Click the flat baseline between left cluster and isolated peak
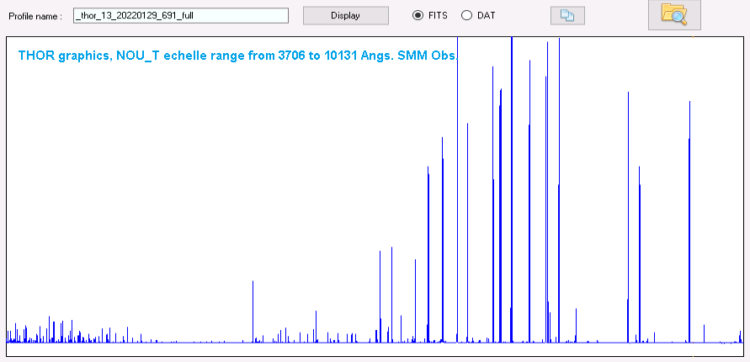 pyautogui.click(x=194, y=342)
